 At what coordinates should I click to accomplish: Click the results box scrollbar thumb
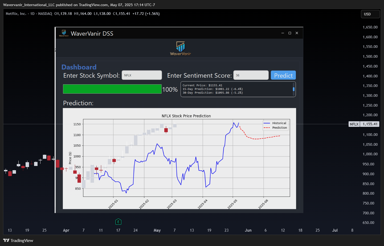tap(294, 89)
